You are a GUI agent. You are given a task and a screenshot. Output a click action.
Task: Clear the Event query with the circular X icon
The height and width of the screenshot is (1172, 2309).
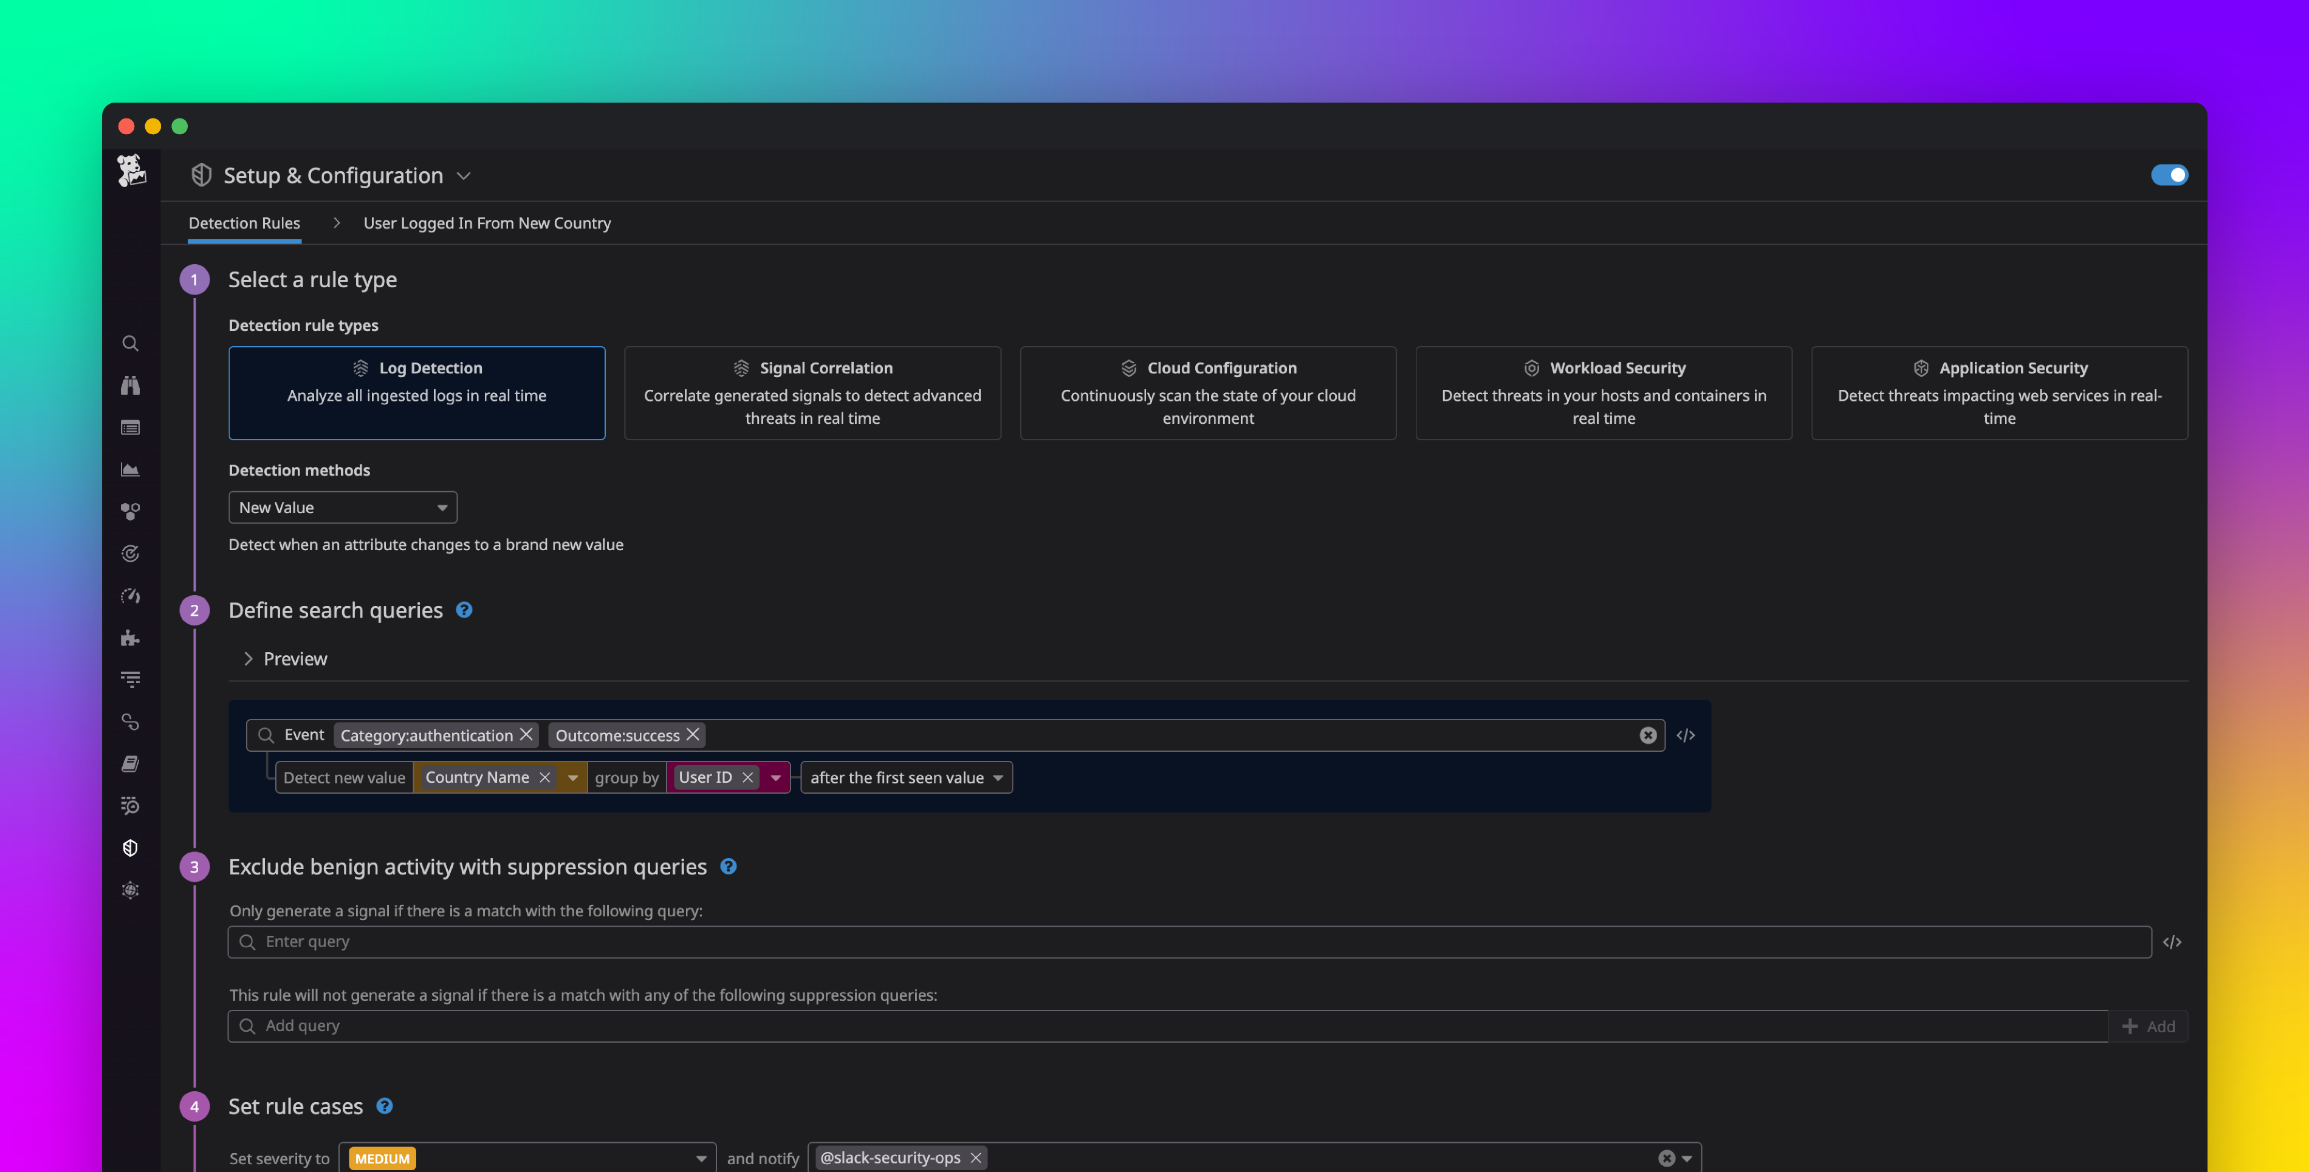tap(1647, 735)
